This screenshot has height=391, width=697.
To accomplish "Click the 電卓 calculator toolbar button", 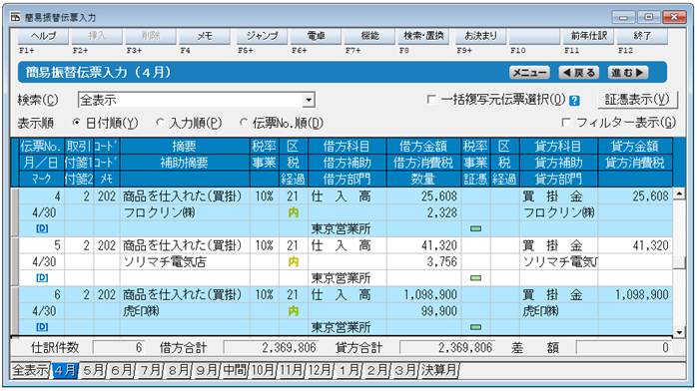I will coord(316,36).
